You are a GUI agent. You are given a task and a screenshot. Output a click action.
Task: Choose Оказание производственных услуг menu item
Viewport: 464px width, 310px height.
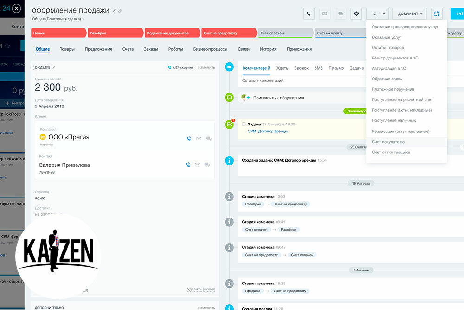[406, 26]
